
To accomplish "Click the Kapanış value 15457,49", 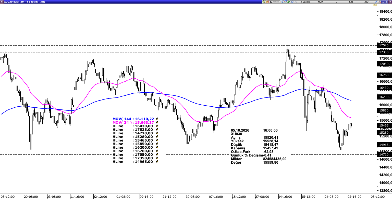I will [271, 148].
